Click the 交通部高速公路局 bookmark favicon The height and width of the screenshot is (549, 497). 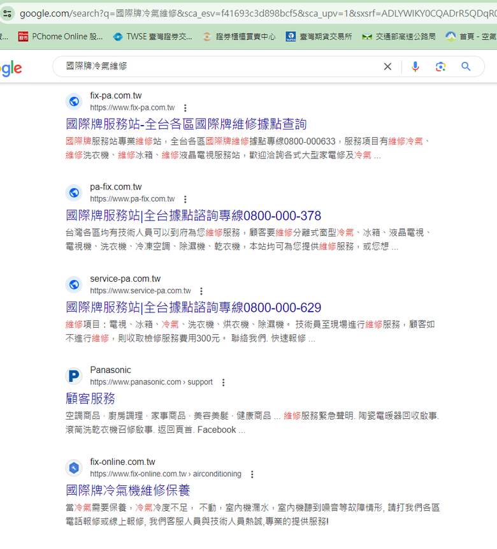(367, 36)
